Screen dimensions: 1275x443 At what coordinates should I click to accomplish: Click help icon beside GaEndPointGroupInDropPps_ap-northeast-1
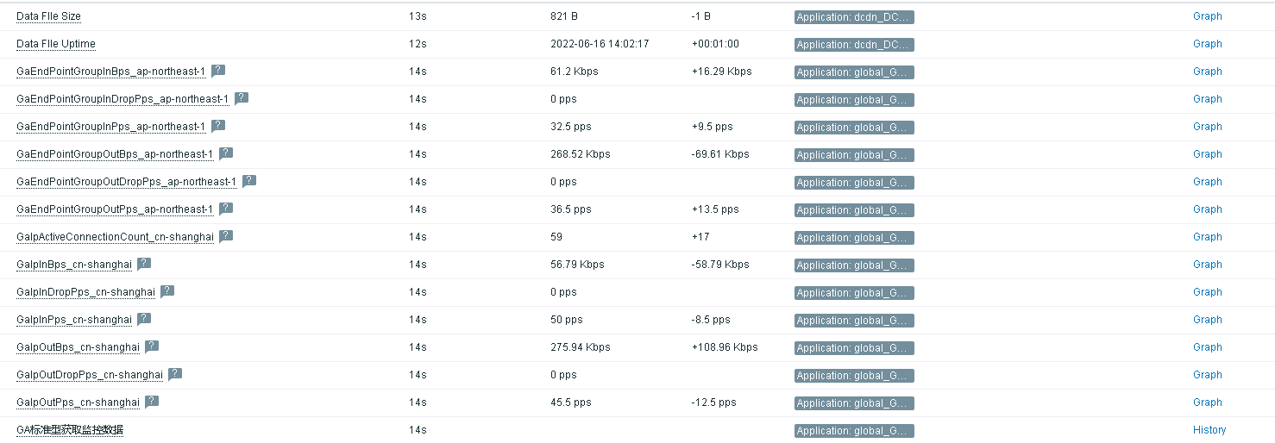coord(242,98)
